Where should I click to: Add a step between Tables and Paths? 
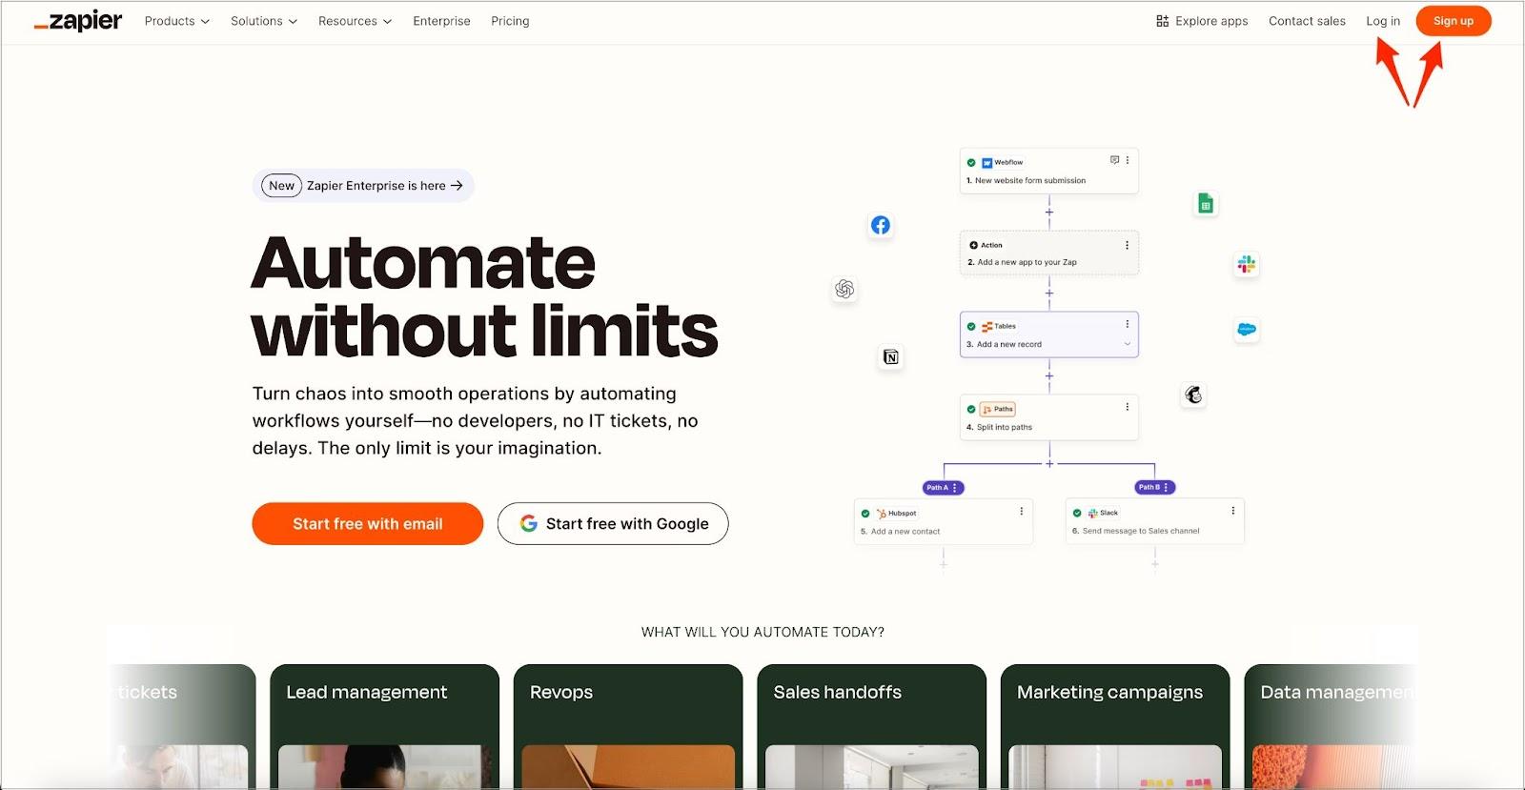(x=1049, y=376)
